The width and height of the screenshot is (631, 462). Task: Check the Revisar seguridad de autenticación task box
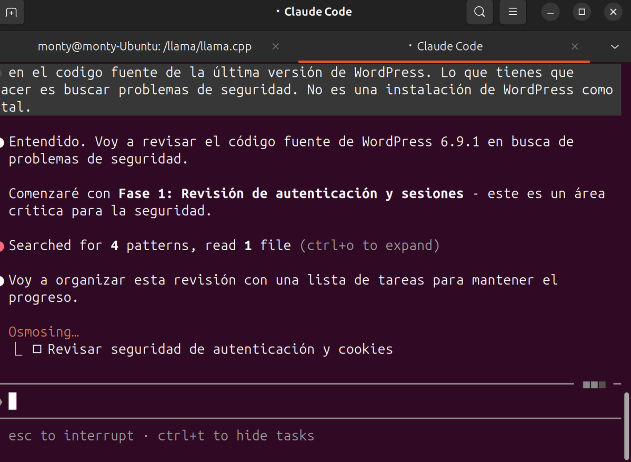(x=37, y=349)
